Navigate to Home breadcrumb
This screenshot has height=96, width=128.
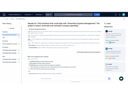(7, 19)
